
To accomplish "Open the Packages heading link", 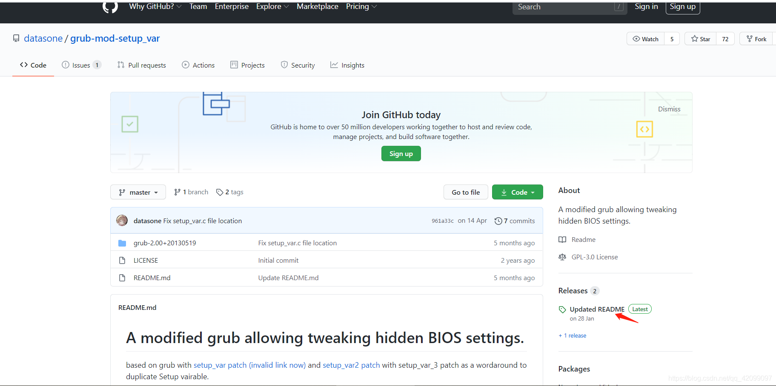I will pos(574,369).
